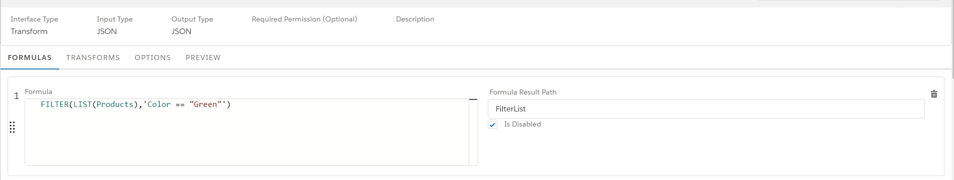Click the Interface Type value Transform

29,31
